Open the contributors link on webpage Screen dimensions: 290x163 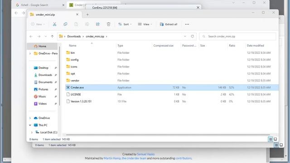(183, 158)
